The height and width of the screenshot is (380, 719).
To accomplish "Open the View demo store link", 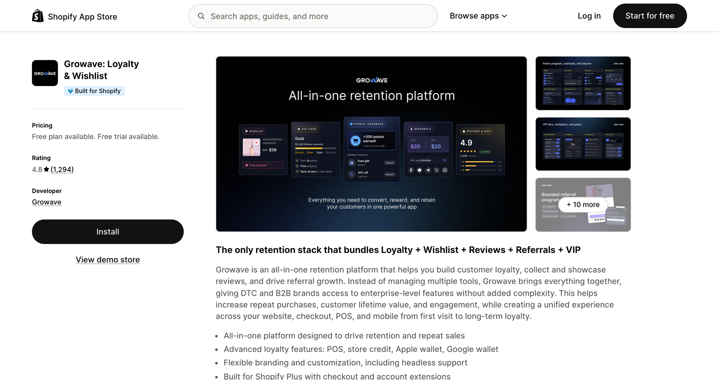I will point(108,260).
